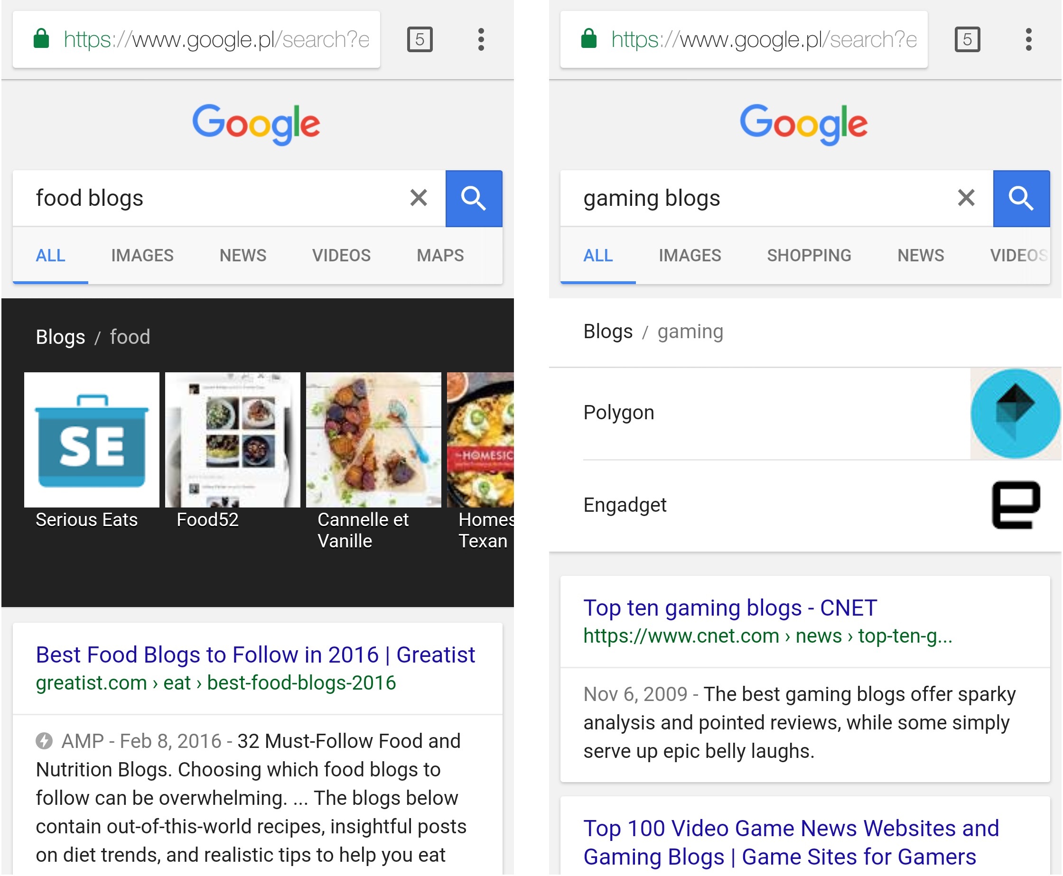Viewport: 1063px width, 876px height.
Task: Switch to SHOPPING tab in gaming results
Action: pyautogui.click(x=809, y=255)
